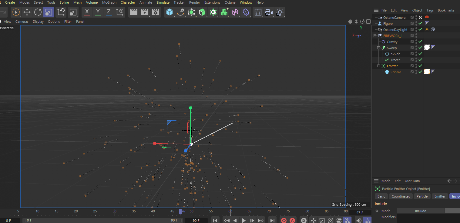Add a Floor grid environment icon
This screenshot has height=223, width=460.
258,12
